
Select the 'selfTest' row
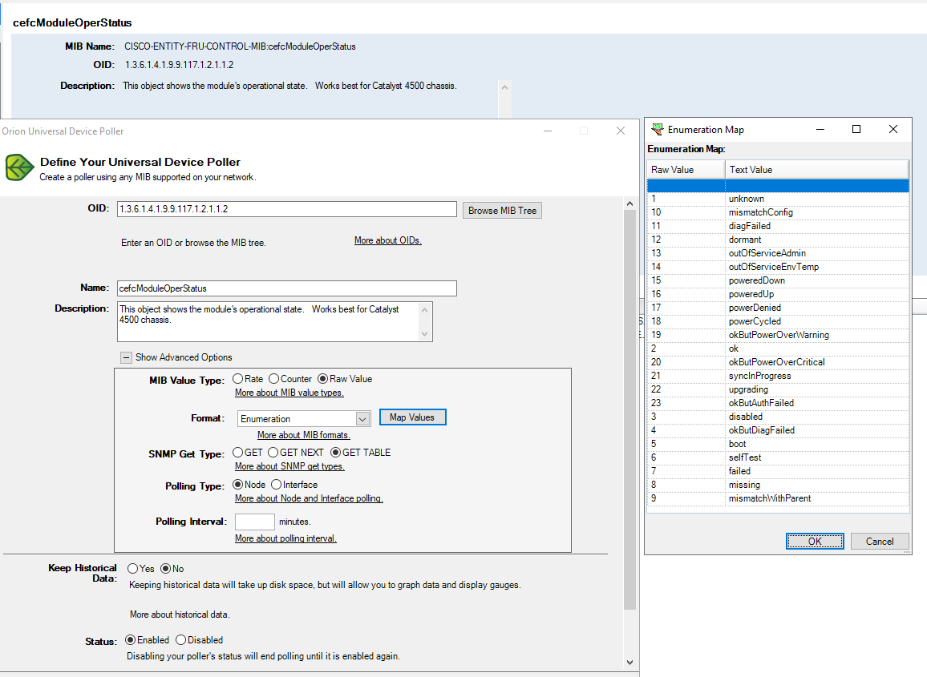pyautogui.click(x=778, y=457)
